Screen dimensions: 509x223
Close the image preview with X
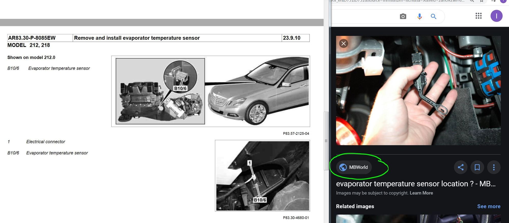[343, 43]
